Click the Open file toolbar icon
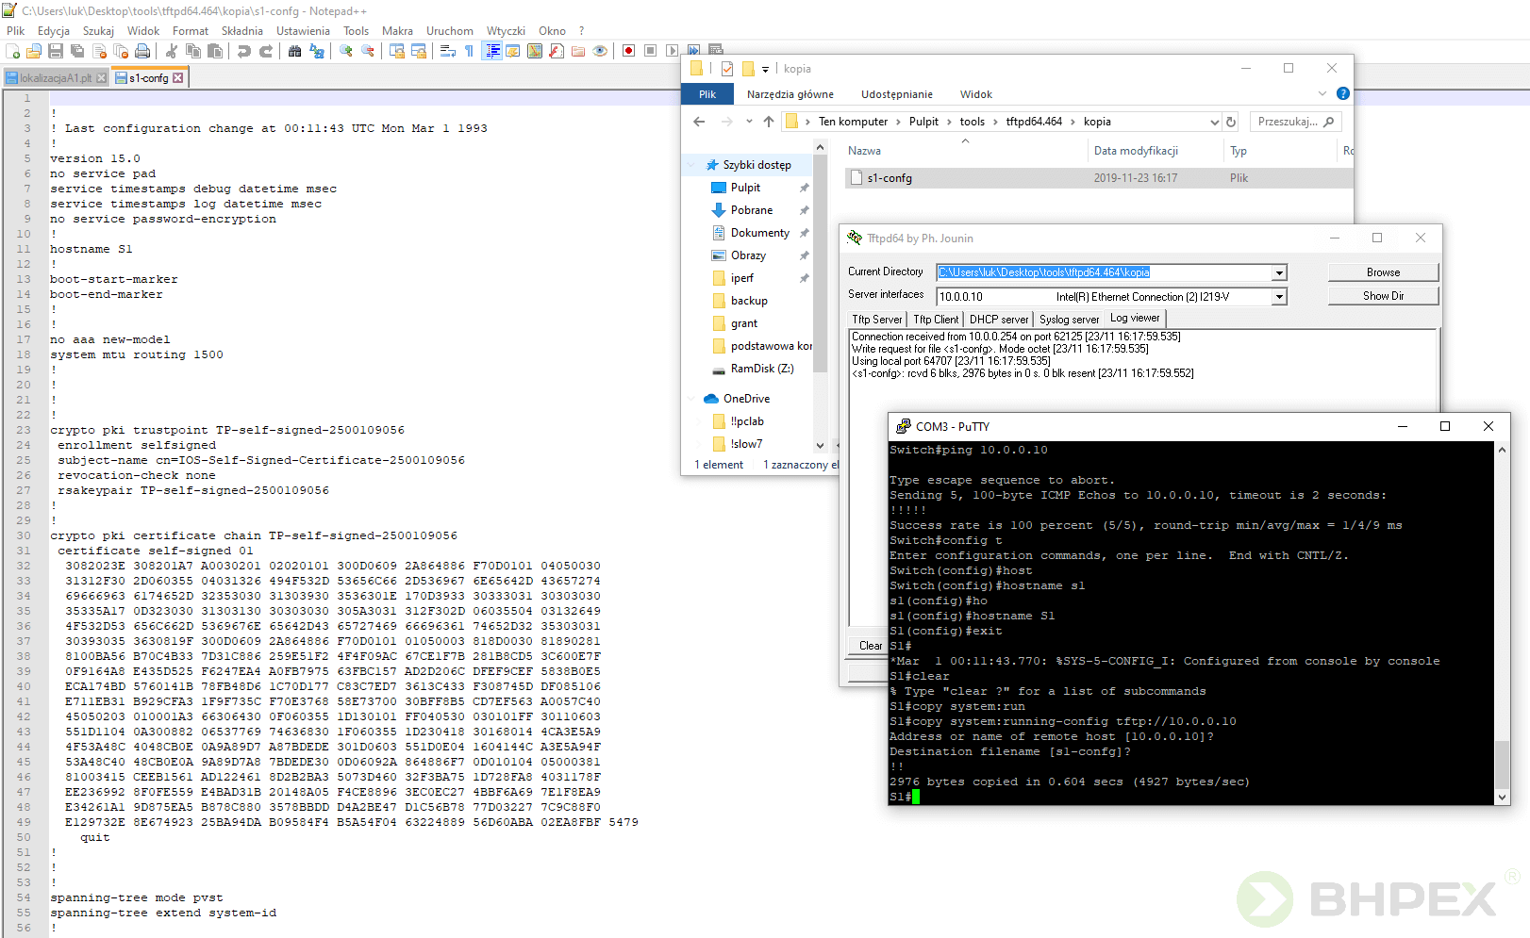This screenshot has height=938, width=1530. click(34, 51)
